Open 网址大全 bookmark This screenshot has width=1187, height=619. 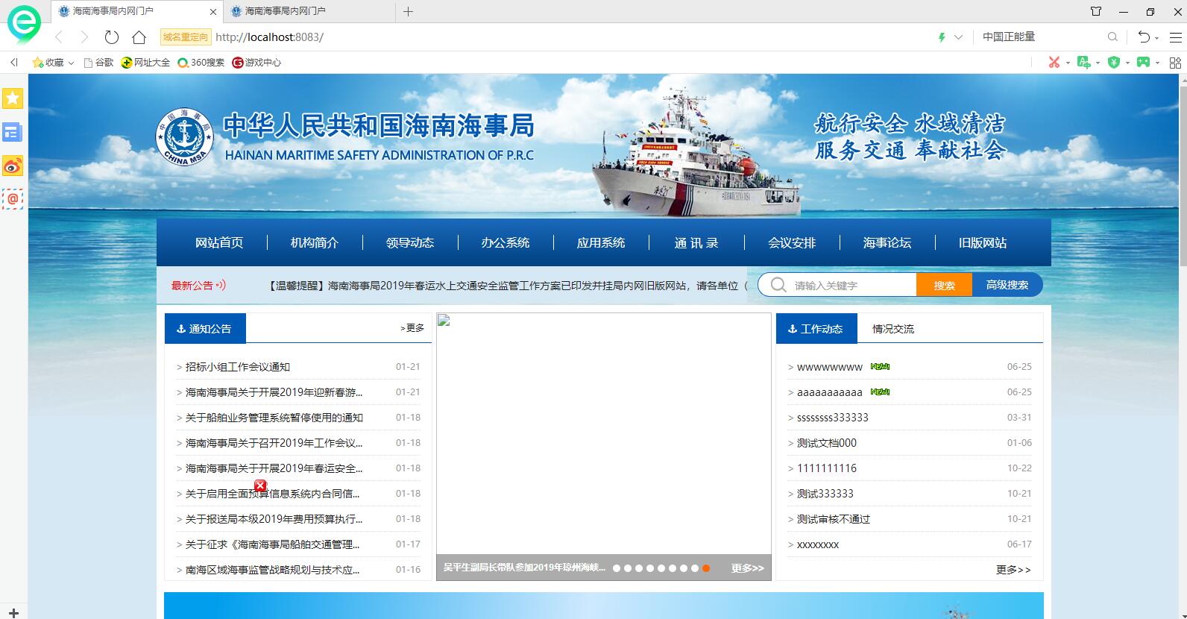pyautogui.click(x=146, y=63)
